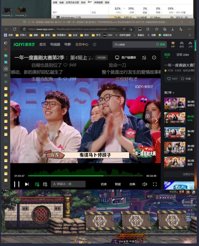Go to iQIYI 首页 home page
199x246 pixels.
(42, 44)
